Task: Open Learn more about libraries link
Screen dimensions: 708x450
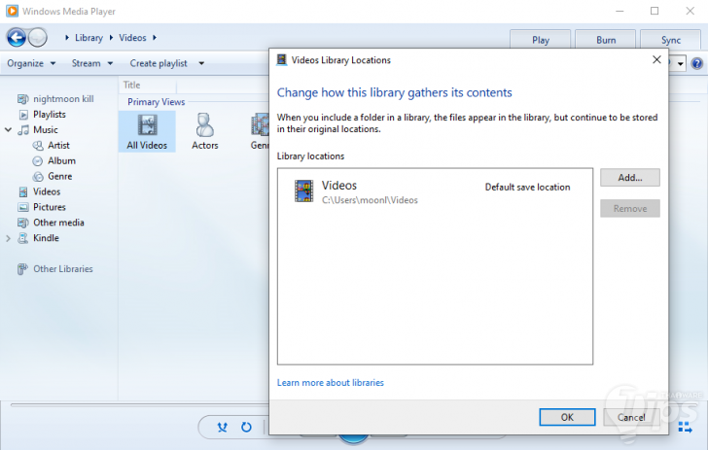Action: [331, 382]
